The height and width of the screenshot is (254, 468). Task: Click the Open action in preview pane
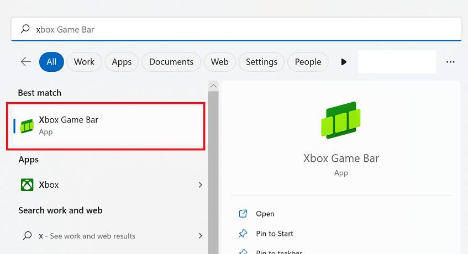(x=265, y=214)
